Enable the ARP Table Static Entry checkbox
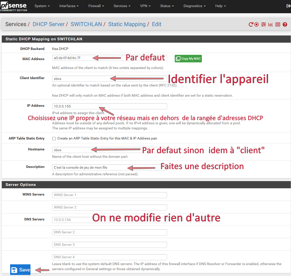Viewport: 291px width, 276px height. point(54,139)
